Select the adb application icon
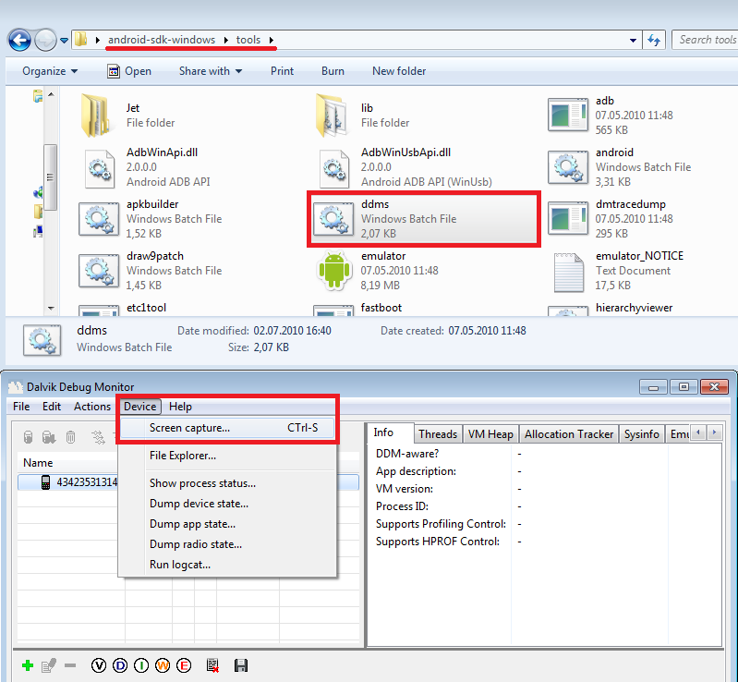The width and height of the screenshot is (738, 682). pyautogui.click(x=568, y=115)
